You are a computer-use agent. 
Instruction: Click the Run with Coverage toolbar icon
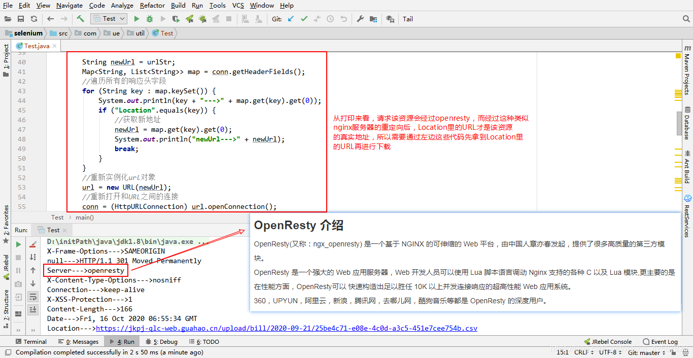click(x=176, y=19)
